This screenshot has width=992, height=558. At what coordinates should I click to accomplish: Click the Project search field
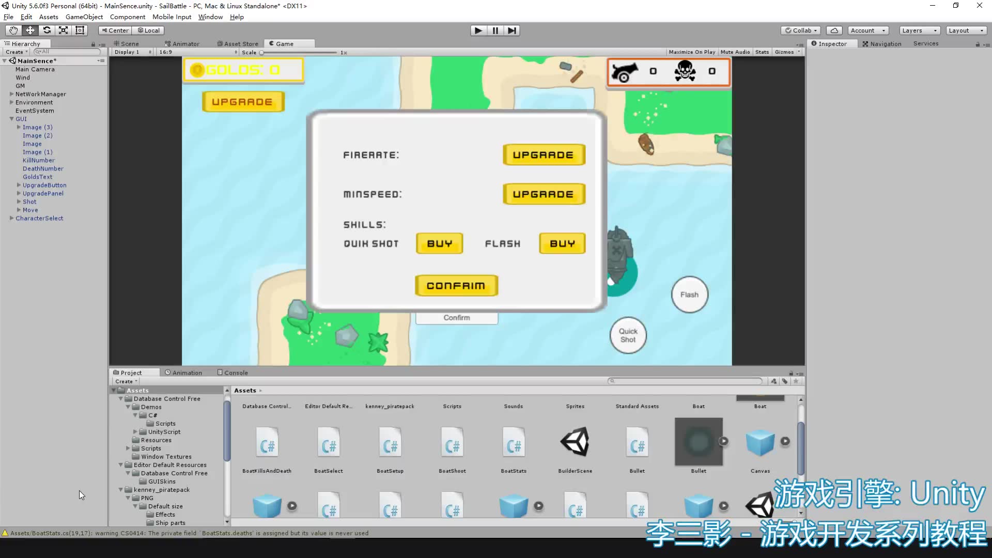[685, 381]
